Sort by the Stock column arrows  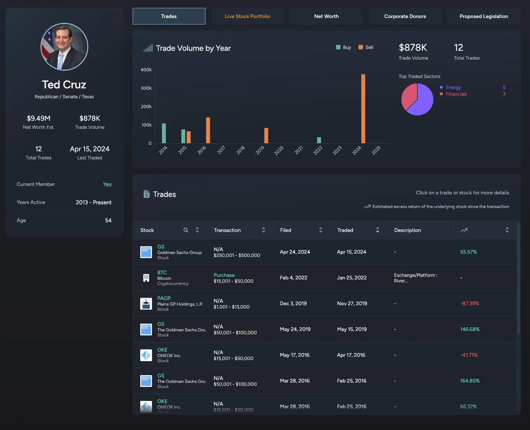pos(197,230)
